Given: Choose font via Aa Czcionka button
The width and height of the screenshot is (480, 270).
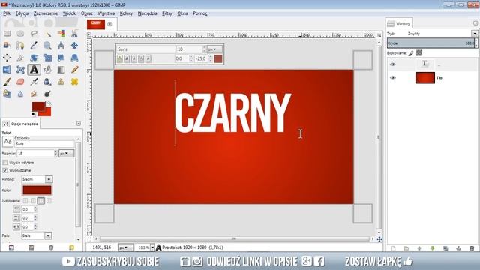Looking at the screenshot, I should [7, 142].
